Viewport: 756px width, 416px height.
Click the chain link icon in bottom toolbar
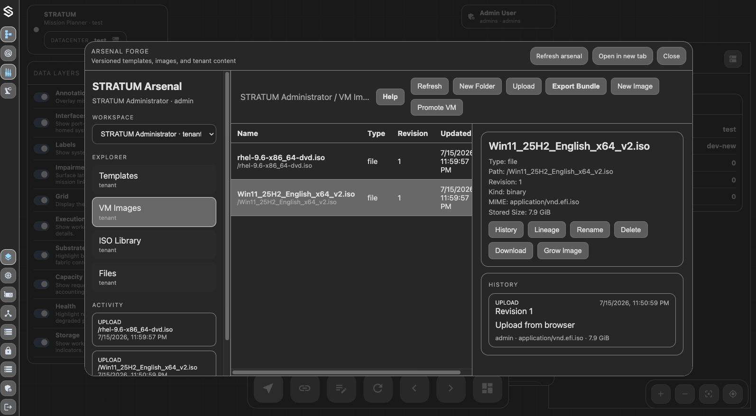pyautogui.click(x=304, y=389)
